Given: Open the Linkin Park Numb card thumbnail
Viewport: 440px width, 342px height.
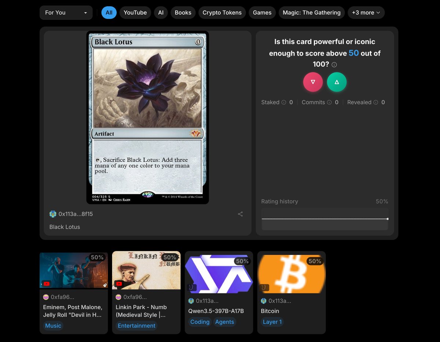Looking at the screenshot, I should [146, 270].
